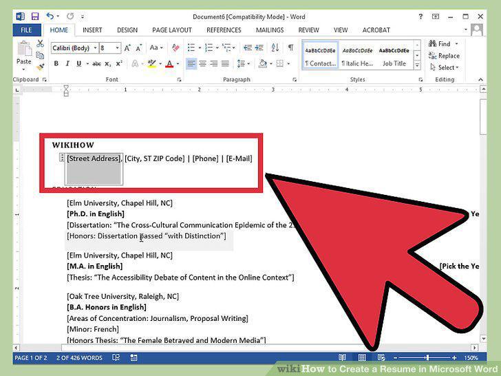Screen dimensions: 501x376
Task: Click the vertical scrollbar thumb
Action: pyautogui.click(x=483, y=116)
